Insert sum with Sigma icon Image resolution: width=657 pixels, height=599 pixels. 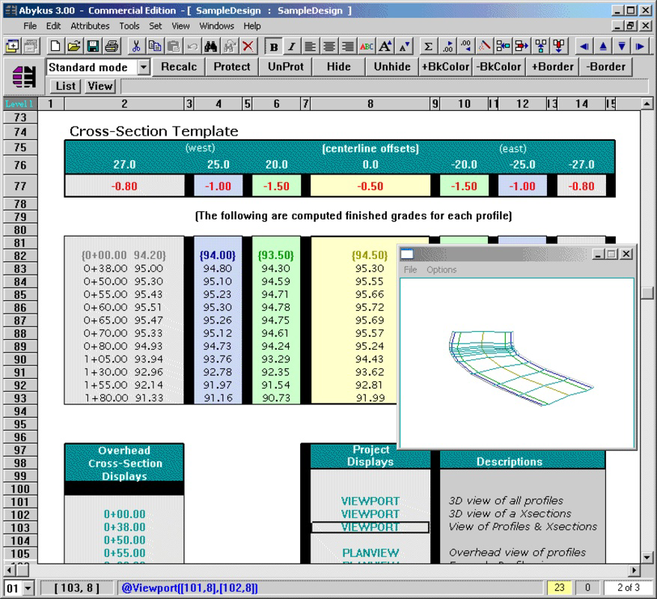tap(428, 46)
